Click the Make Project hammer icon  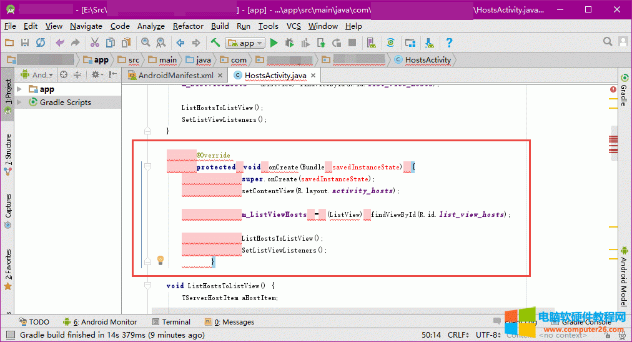point(215,43)
